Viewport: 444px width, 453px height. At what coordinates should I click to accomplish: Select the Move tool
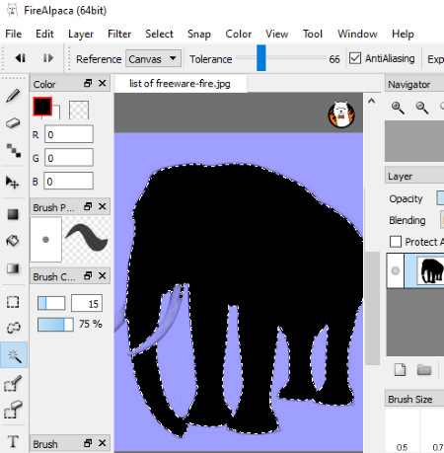13,182
